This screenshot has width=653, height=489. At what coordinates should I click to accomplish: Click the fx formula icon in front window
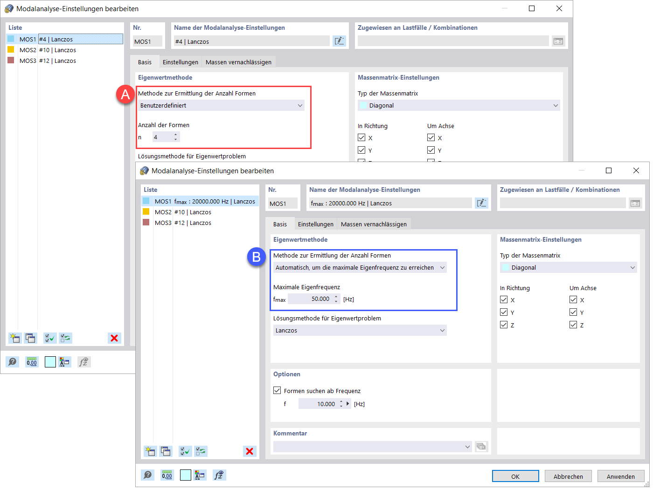click(x=219, y=475)
